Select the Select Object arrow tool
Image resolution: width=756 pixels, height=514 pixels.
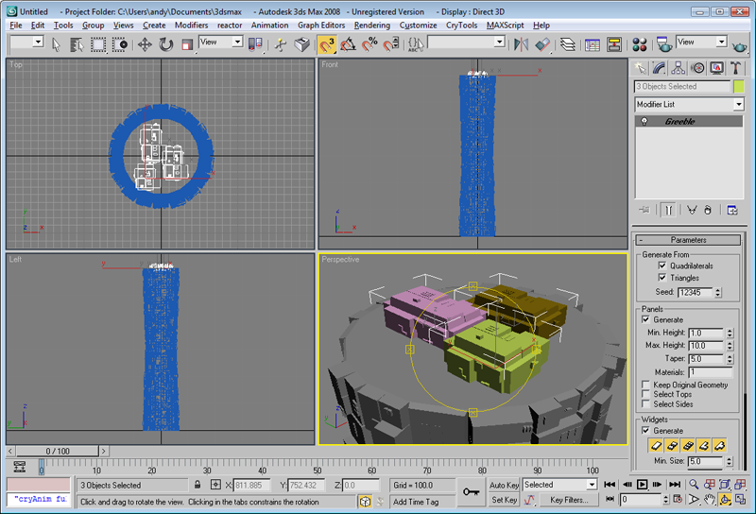[56, 44]
